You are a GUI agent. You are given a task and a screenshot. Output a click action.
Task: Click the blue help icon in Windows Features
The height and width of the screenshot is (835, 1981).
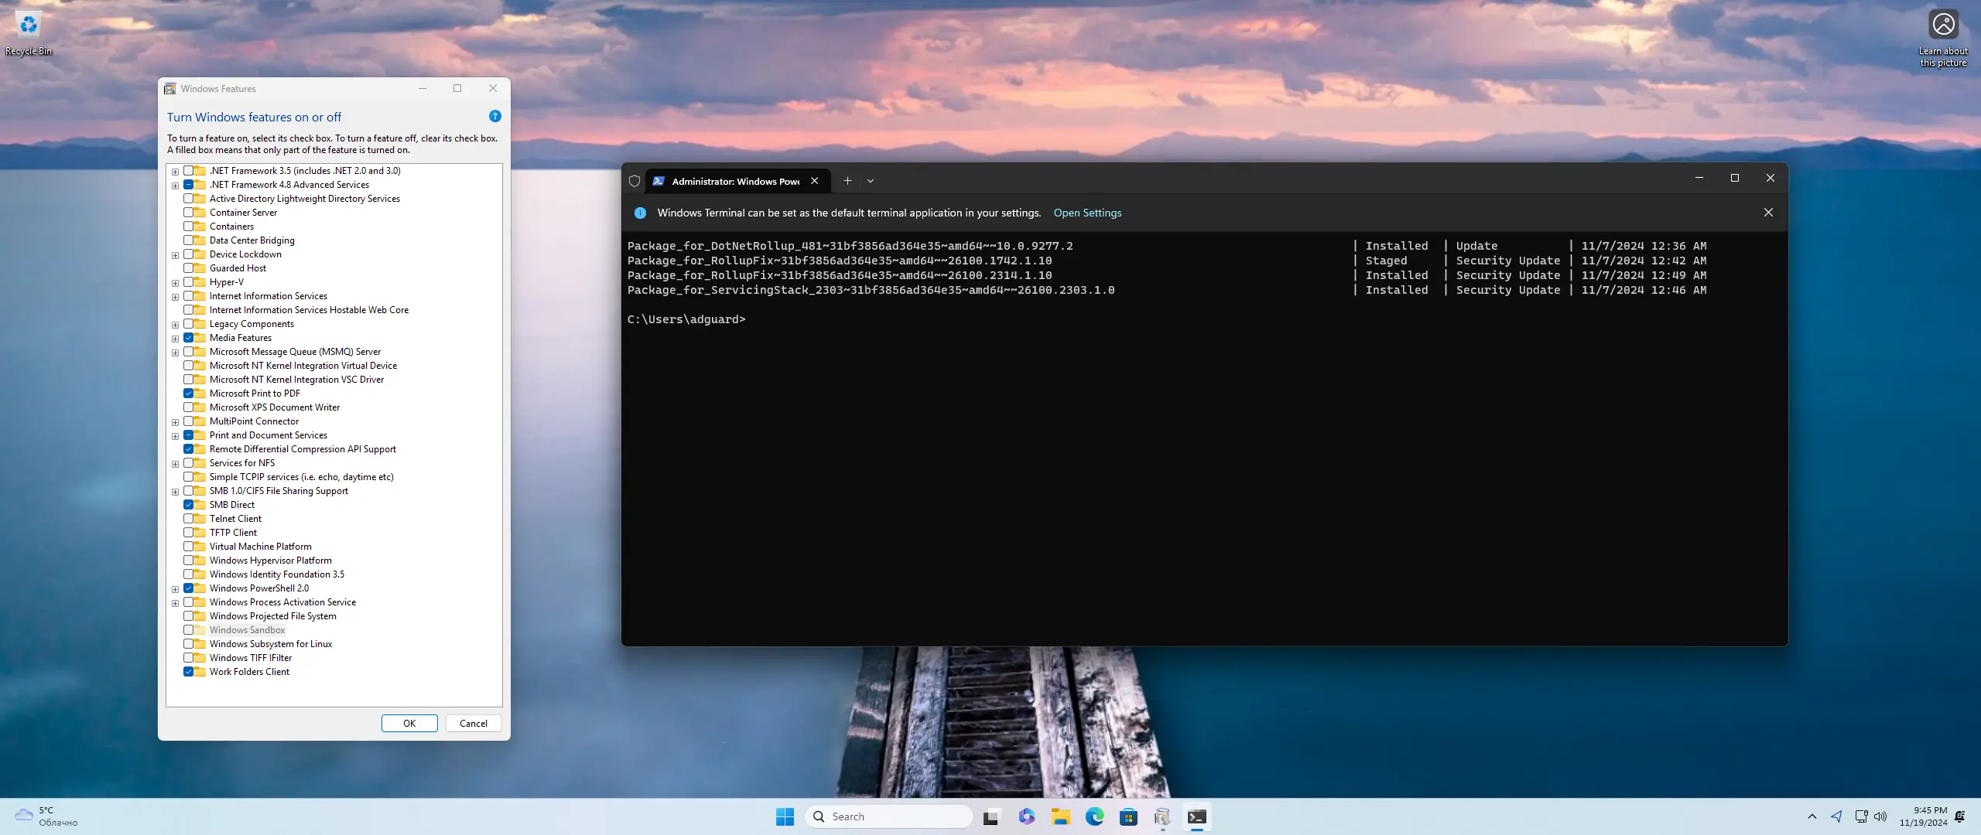pos(495,116)
